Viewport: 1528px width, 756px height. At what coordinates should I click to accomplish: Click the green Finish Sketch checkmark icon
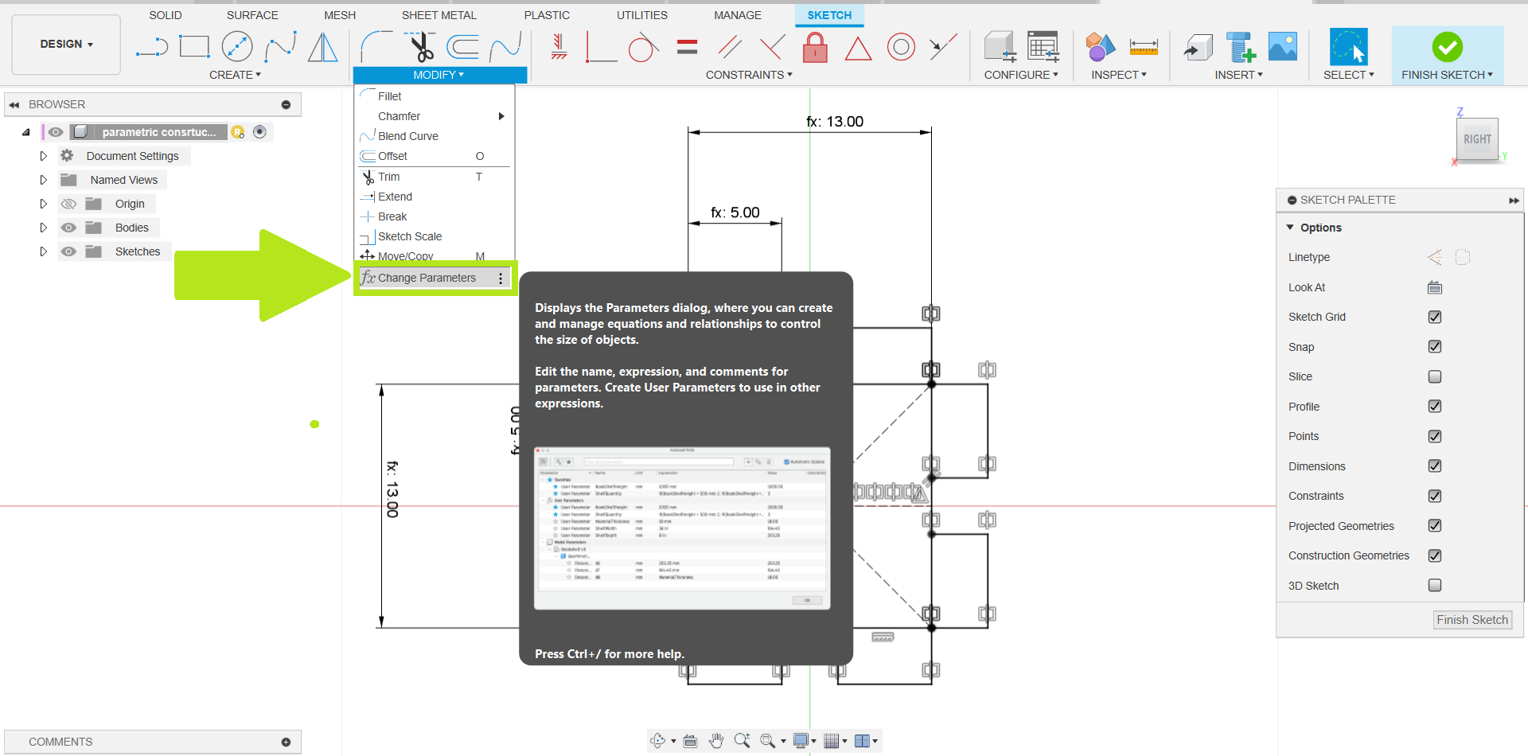(x=1446, y=48)
